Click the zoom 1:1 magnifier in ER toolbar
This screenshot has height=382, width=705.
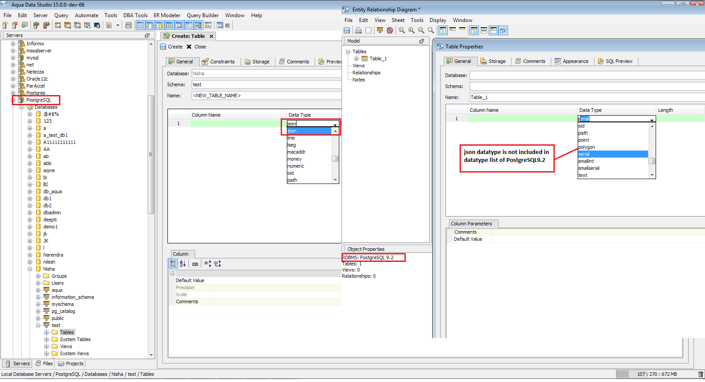(x=402, y=30)
